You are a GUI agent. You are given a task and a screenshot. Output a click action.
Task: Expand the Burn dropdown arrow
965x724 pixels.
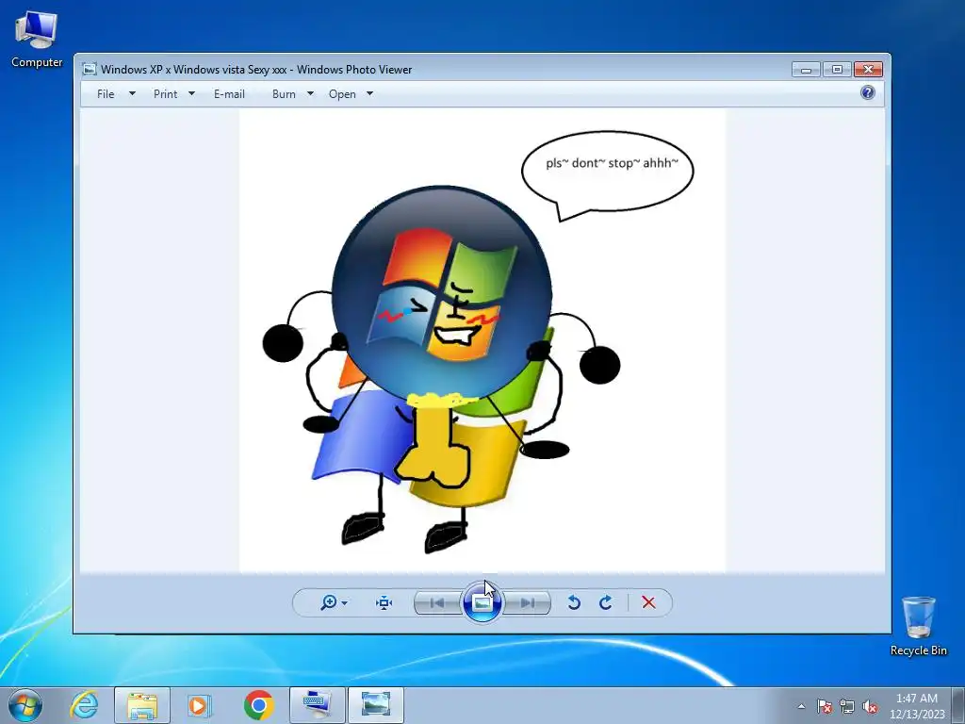pyautogui.click(x=310, y=93)
